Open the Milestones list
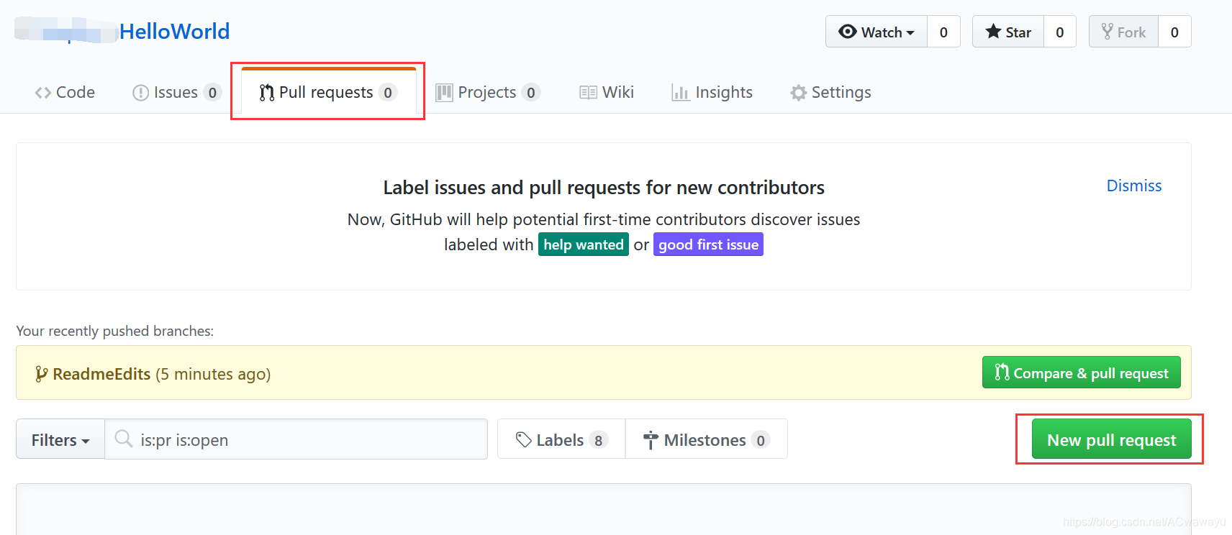Viewport: 1232px width, 535px height. [707, 439]
